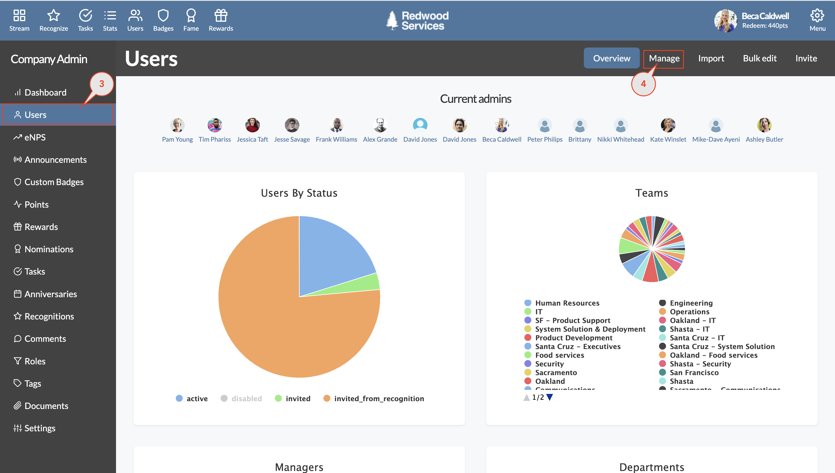Screen dimensions: 835x473
Task: Click the sidebar Tasks check icon
Action: tap(18, 271)
